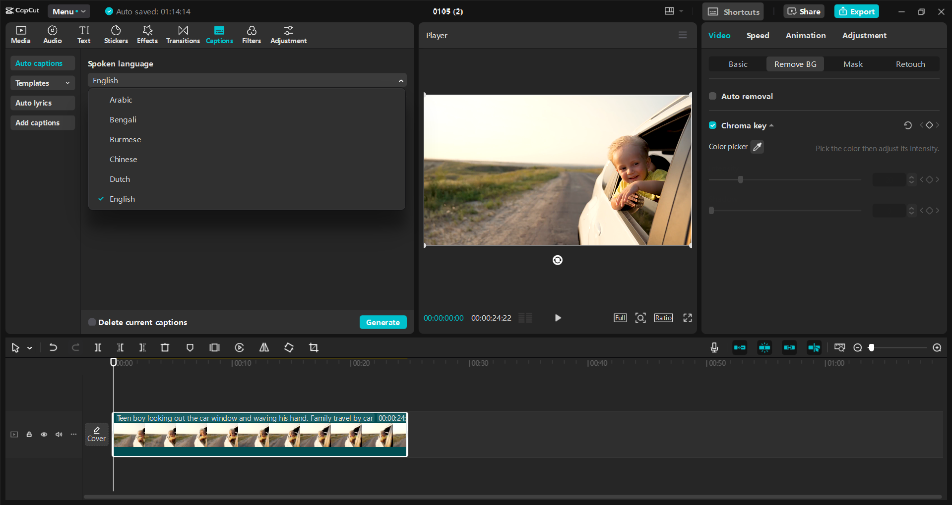Open the Menu dropdown at top left
Image resolution: width=952 pixels, height=505 pixels.
point(68,11)
